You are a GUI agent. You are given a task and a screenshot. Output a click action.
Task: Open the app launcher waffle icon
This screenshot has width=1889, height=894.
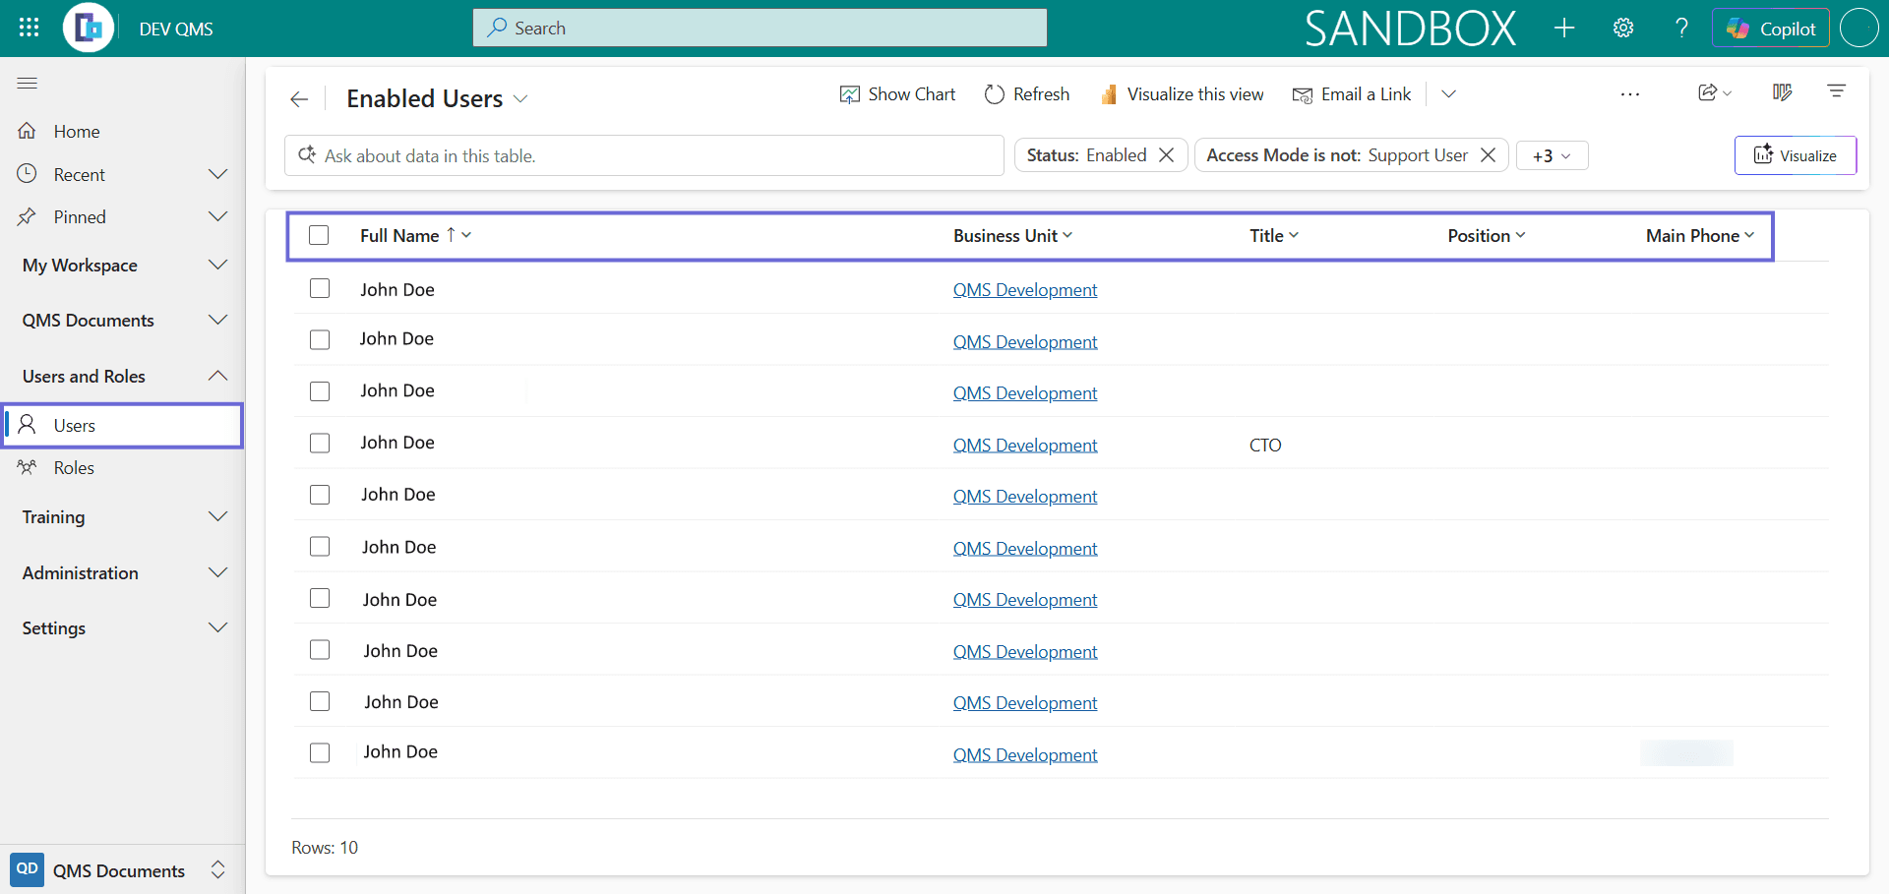[29, 28]
